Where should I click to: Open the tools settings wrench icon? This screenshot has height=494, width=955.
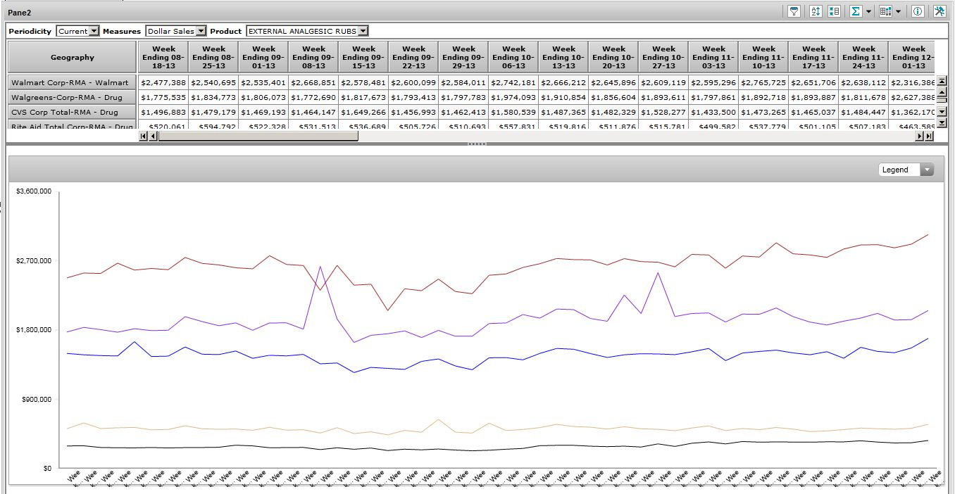pyautogui.click(x=939, y=11)
